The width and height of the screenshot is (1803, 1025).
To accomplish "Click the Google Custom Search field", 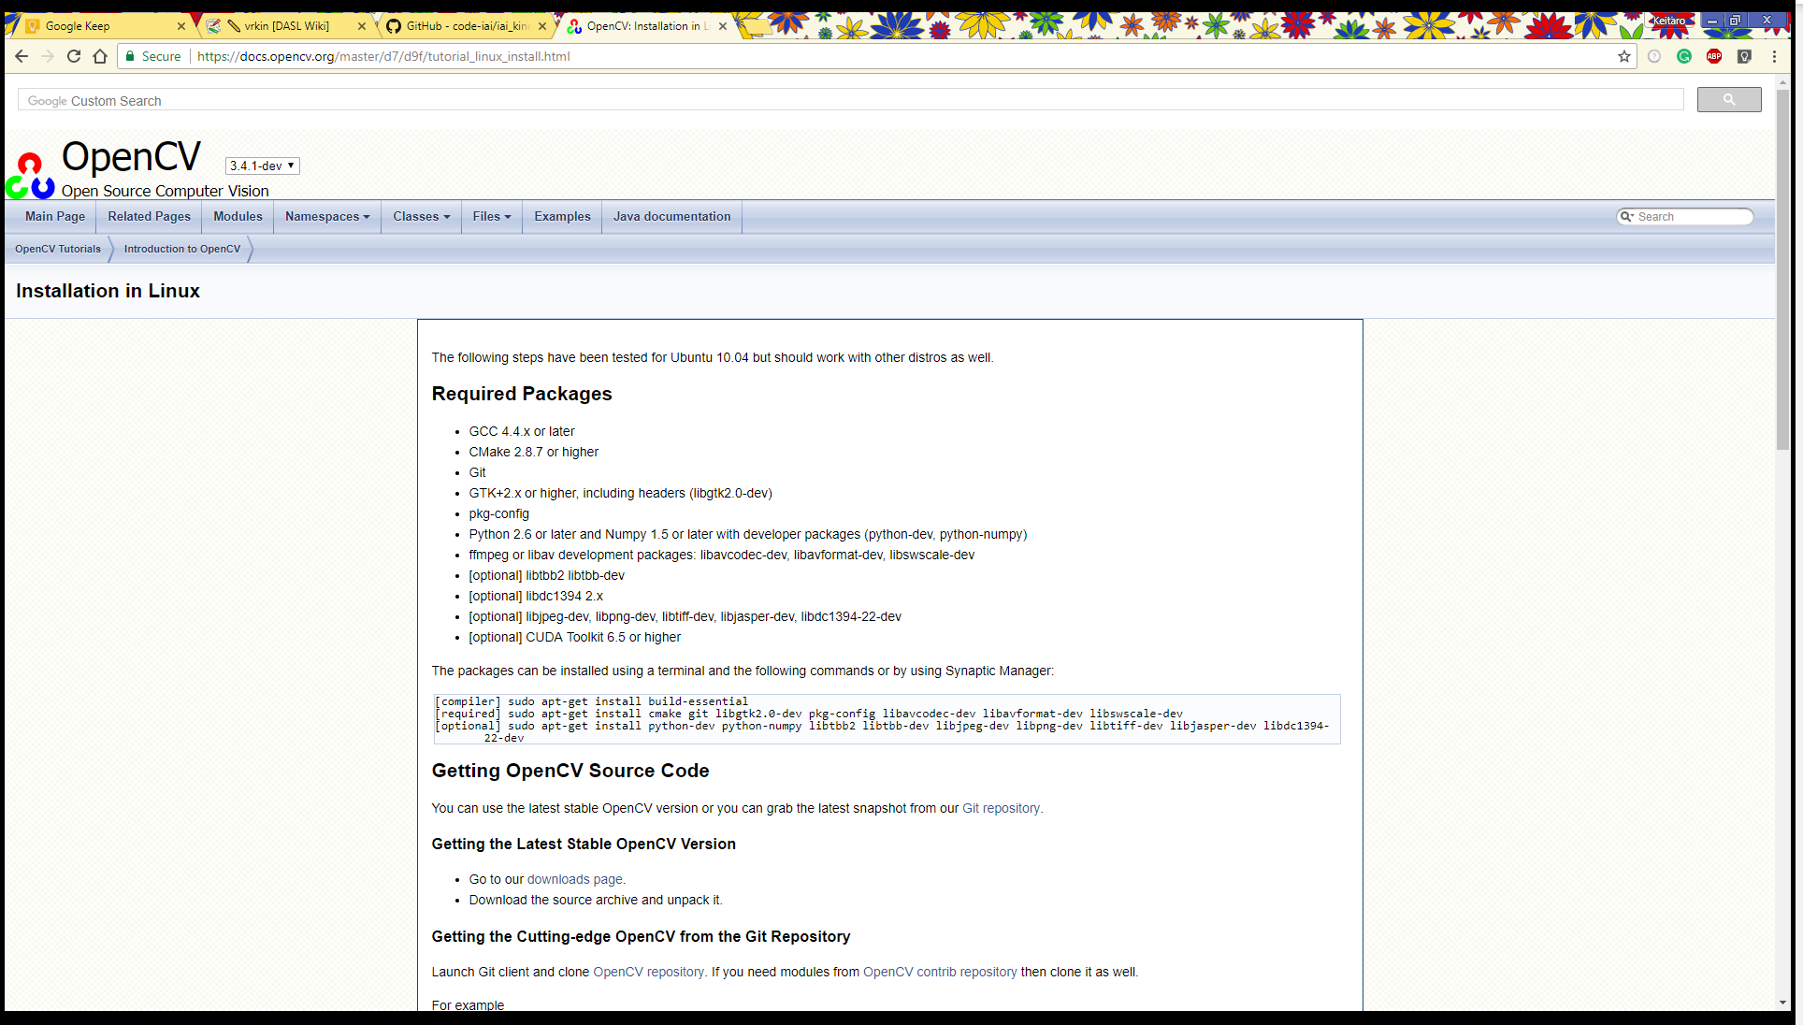I will pos(850,100).
